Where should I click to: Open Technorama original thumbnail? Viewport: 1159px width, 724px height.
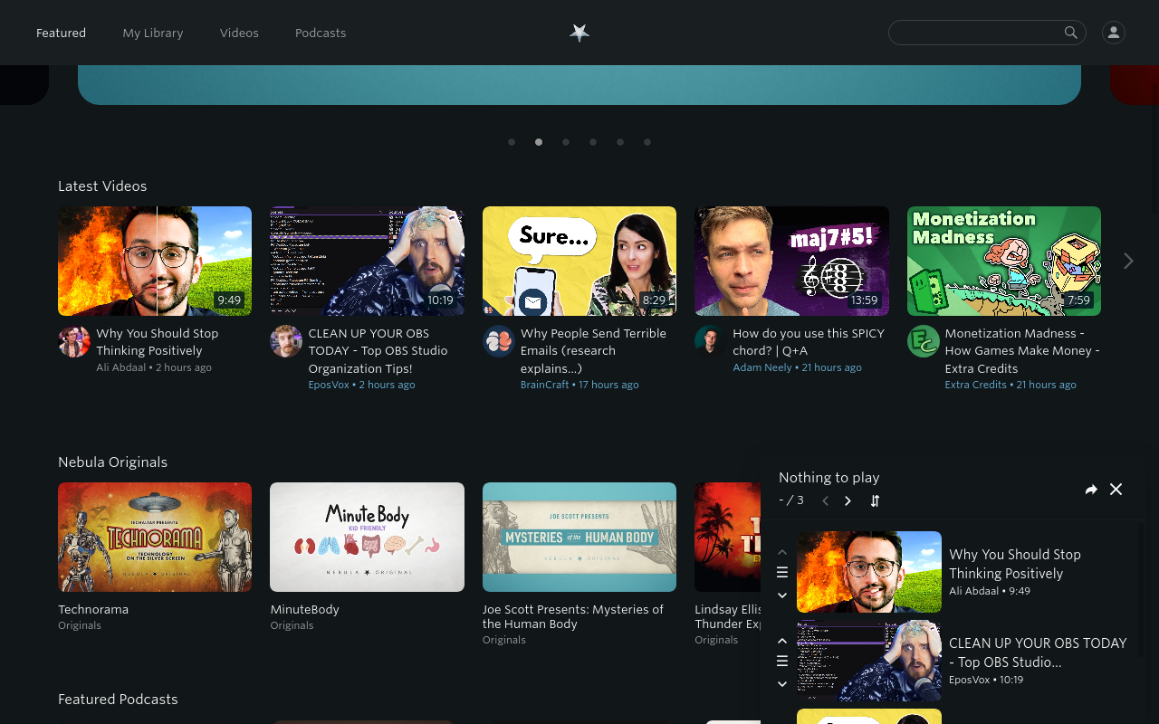coord(155,537)
